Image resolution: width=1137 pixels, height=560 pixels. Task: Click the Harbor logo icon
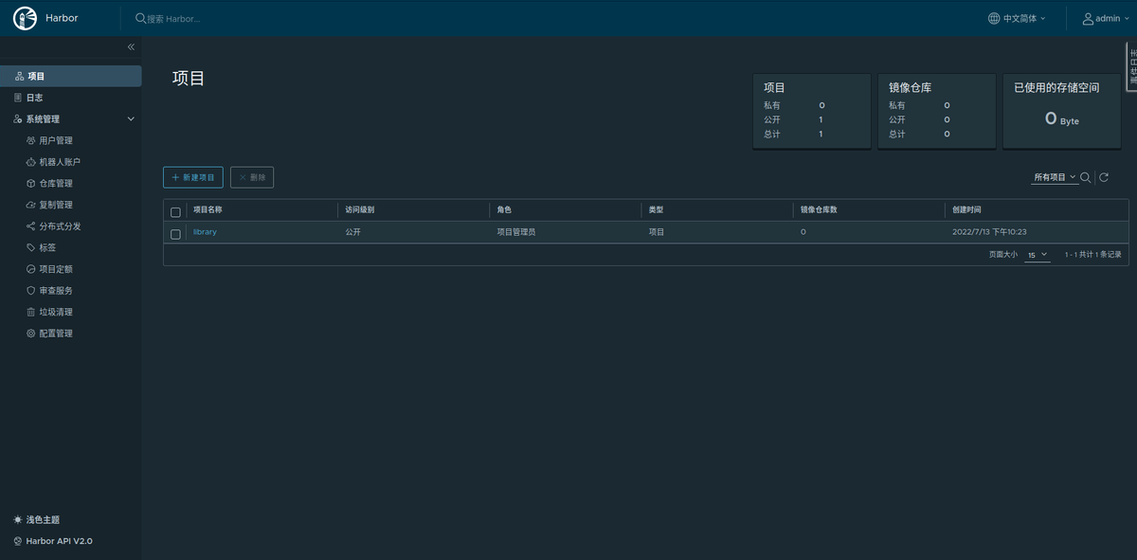click(x=26, y=18)
